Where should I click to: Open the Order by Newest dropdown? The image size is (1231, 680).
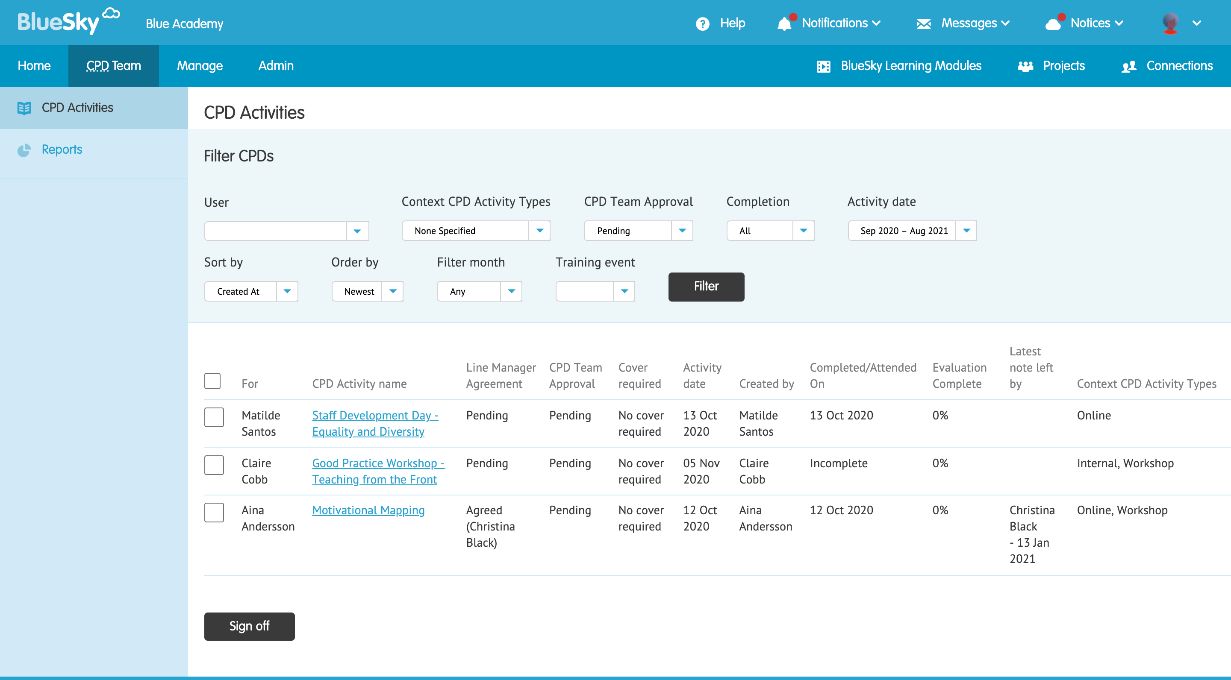tap(367, 291)
